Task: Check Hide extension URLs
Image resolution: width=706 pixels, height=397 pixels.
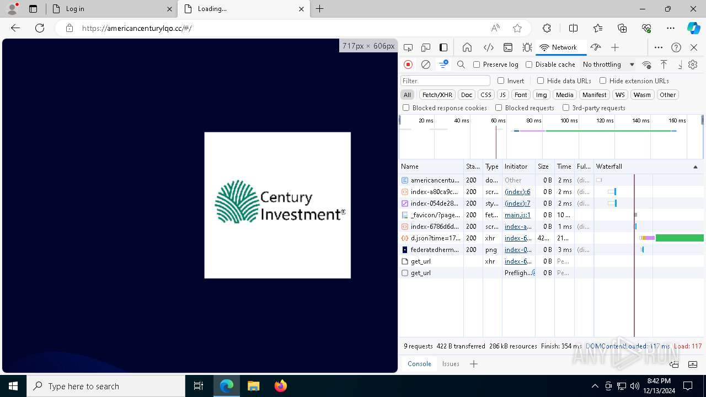Action: 603,81
